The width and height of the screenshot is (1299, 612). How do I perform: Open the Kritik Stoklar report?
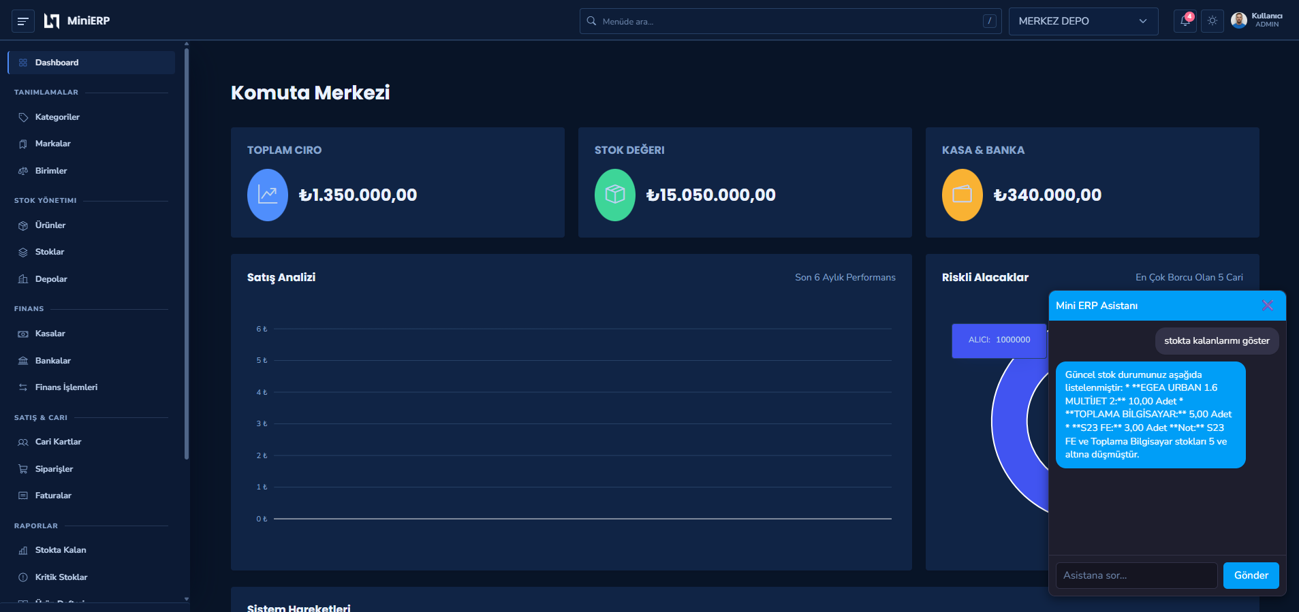[91, 577]
